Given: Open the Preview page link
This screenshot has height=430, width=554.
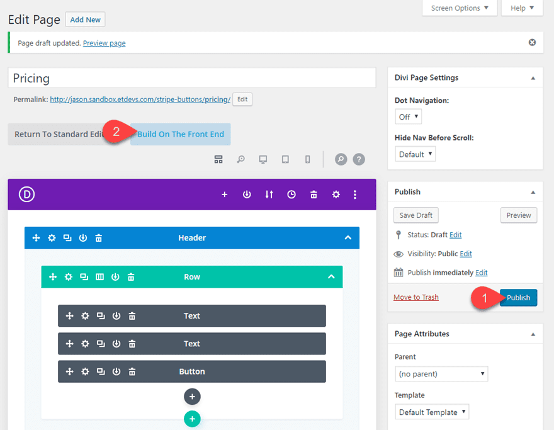Looking at the screenshot, I should click(104, 43).
